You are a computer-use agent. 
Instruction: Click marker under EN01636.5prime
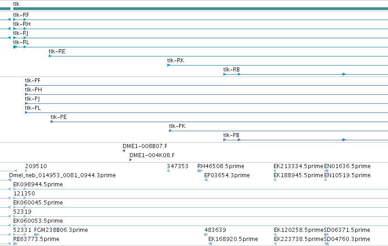[326, 171]
